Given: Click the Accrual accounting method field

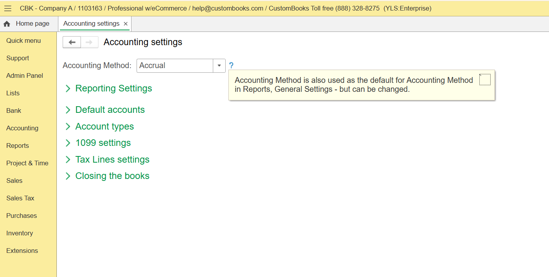Looking at the screenshot, I should pyautogui.click(x=175, y=66).
